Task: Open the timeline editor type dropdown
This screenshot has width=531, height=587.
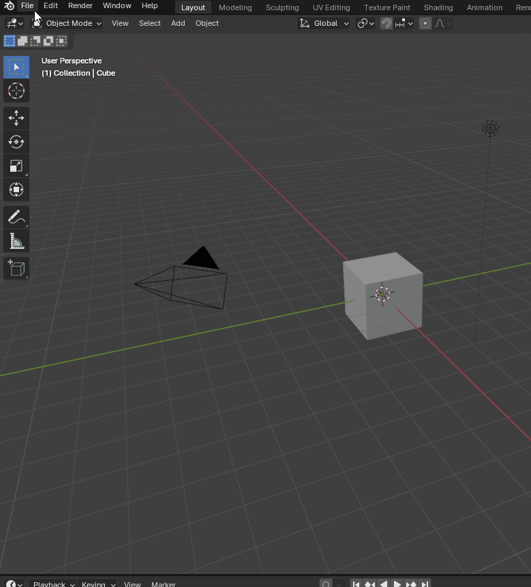Action: tap(14, 584)
